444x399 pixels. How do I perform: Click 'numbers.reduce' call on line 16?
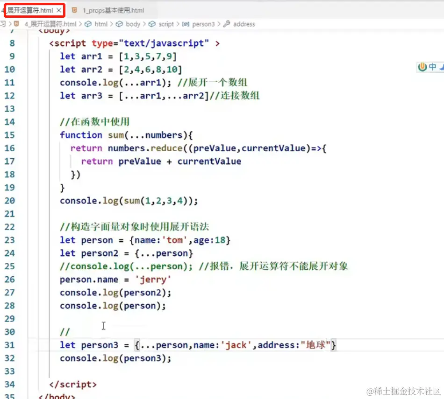pyautogui.click(x=145, y=148)
